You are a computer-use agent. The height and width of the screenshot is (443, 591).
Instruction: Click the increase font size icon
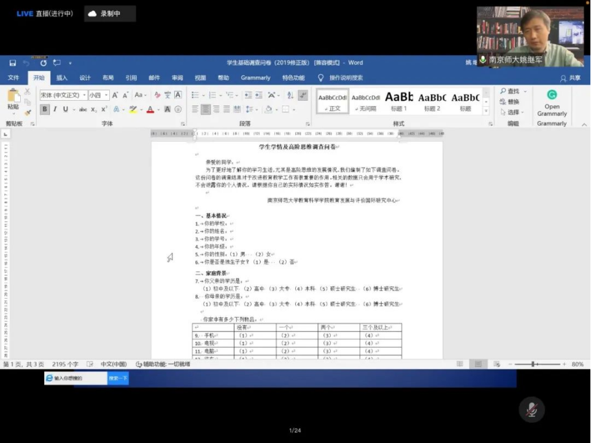click(115, 95)
